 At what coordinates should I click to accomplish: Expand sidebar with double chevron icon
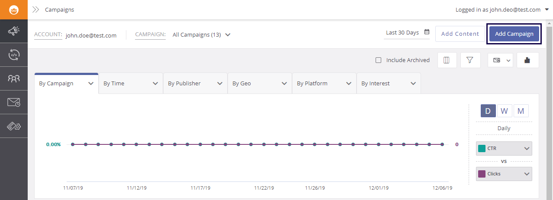point(36,9)
